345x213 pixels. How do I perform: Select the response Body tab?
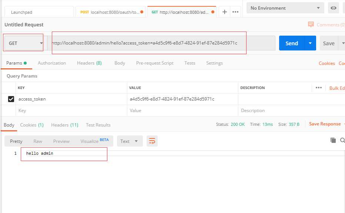tap(9, 125)
